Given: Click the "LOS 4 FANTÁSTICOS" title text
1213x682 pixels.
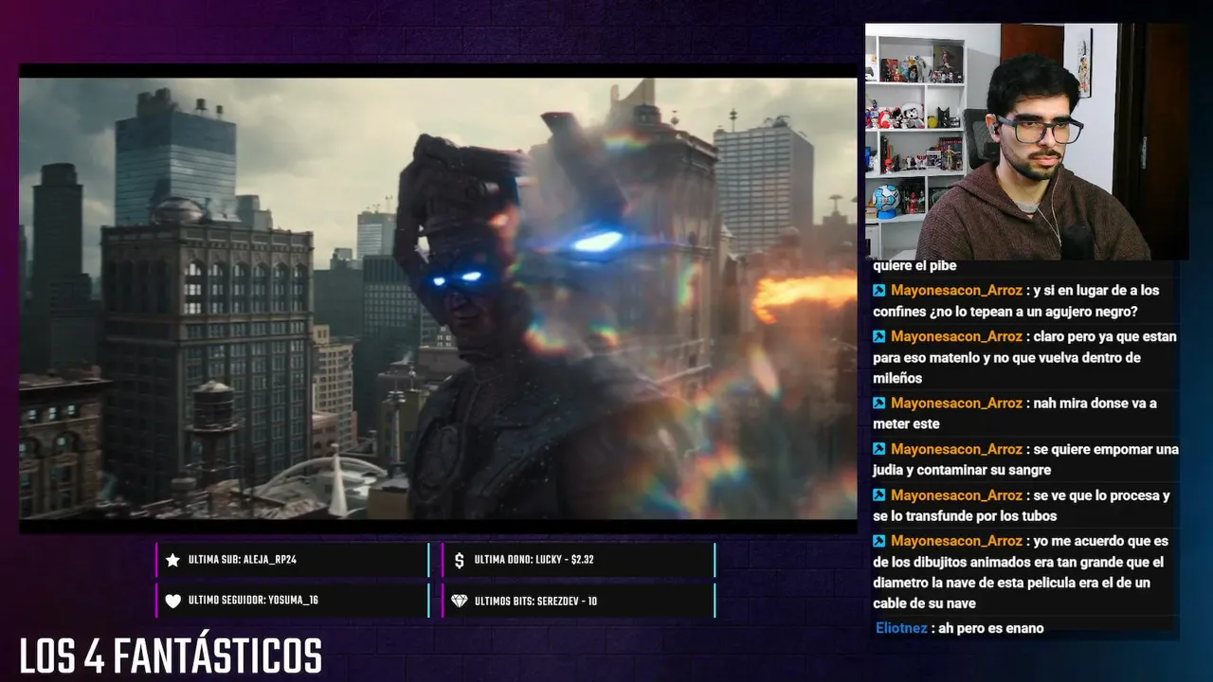Looking at the screenshot, I should 171,655.
